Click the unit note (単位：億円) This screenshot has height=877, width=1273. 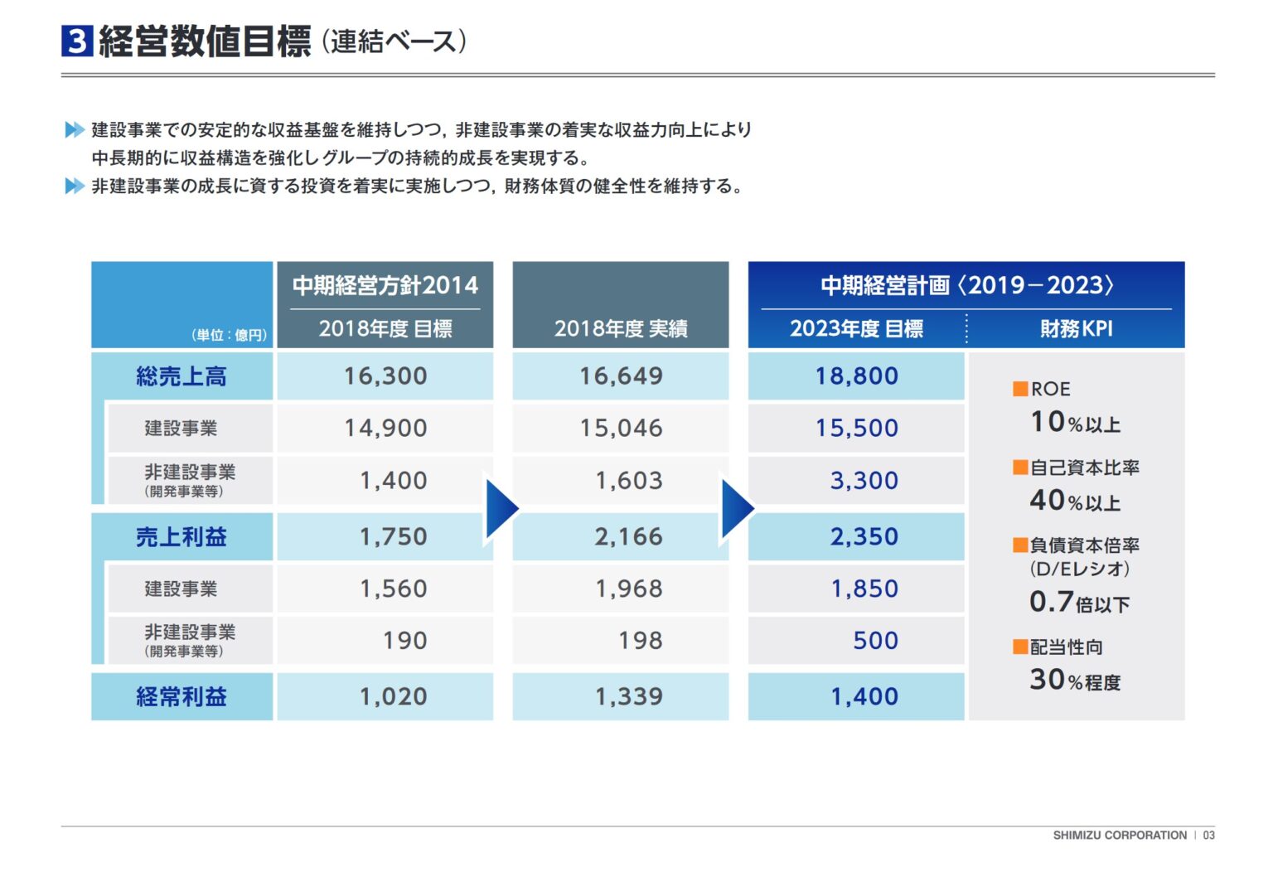coord(230,335)
